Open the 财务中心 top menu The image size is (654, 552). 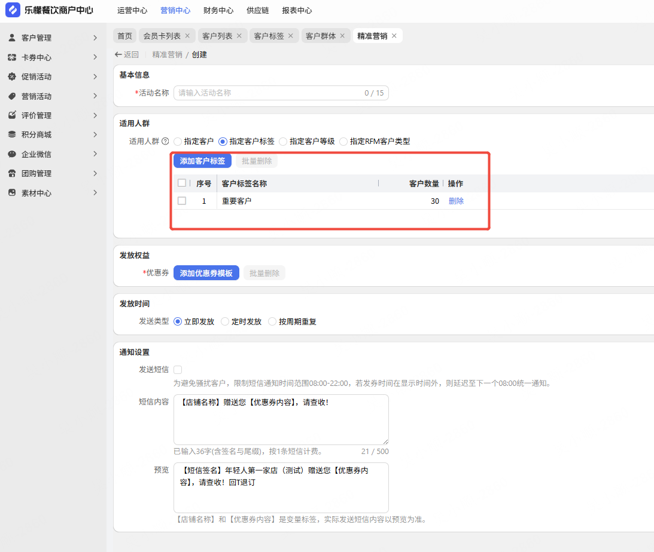[x=218, y=10]
